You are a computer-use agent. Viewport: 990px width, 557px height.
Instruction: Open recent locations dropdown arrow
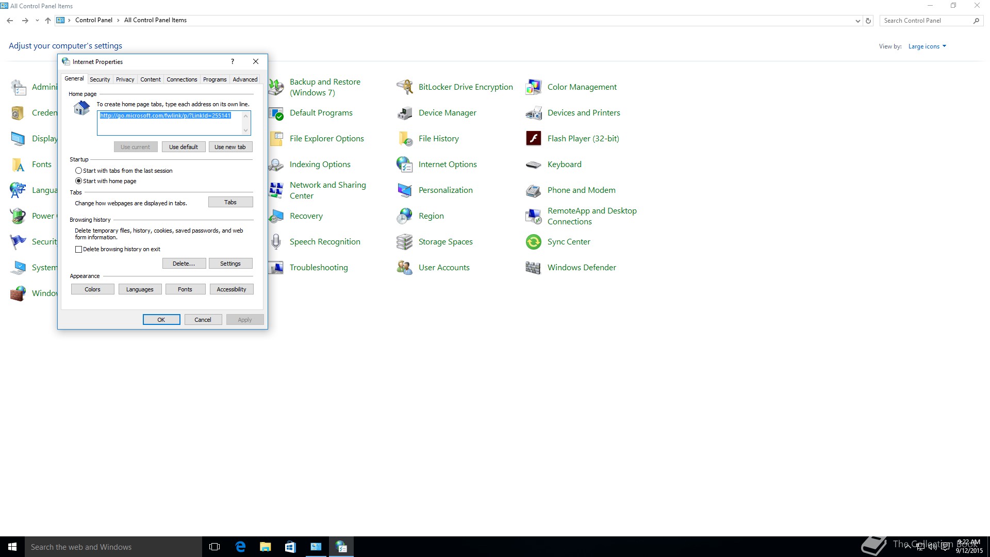coord(37,21)
